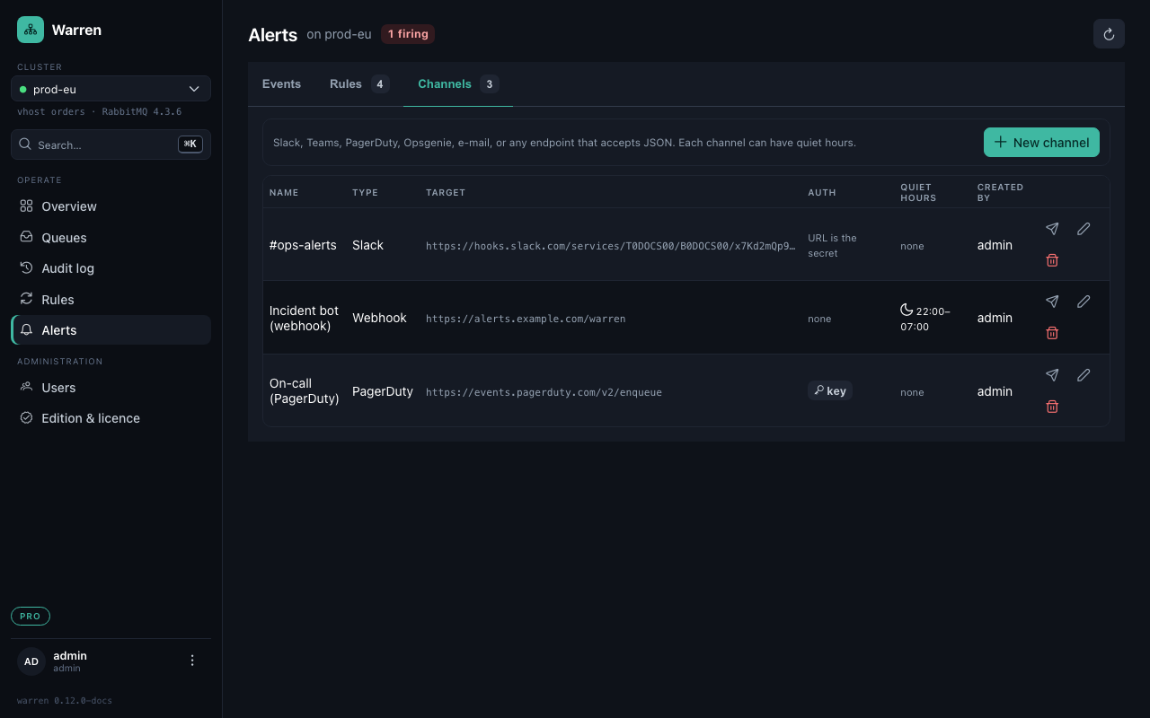Image resolution: width=1150 pixels, height=718 pixels.
Task: Refresh the Alerts page
Action: 1109,34
